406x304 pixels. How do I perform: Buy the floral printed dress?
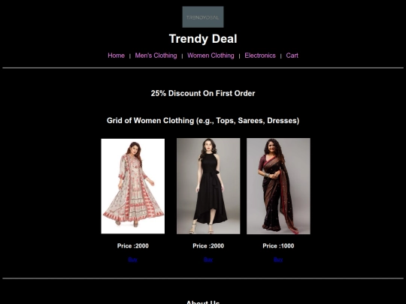click(x=132, y=259)
